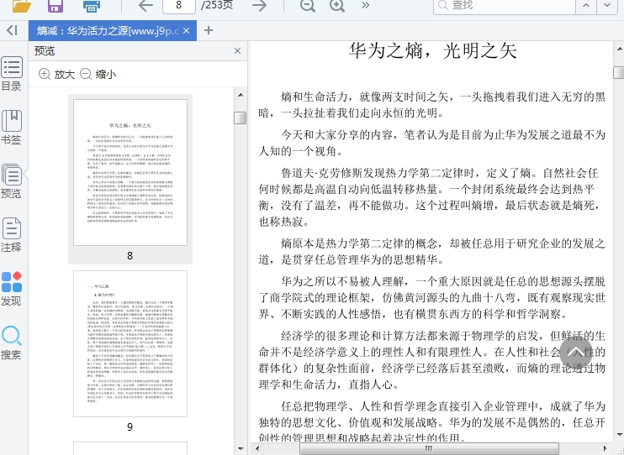Viewport: 624px width, 455px height.
Task: Save the document with the floppy disk icon
Action: click(56, 6)
